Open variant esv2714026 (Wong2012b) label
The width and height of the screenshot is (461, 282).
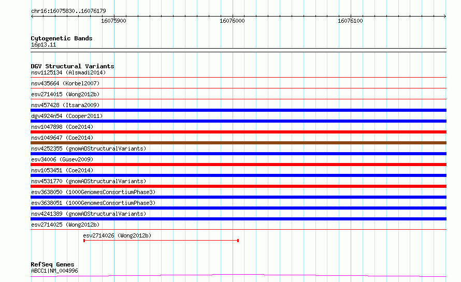[x=117, y=235]
